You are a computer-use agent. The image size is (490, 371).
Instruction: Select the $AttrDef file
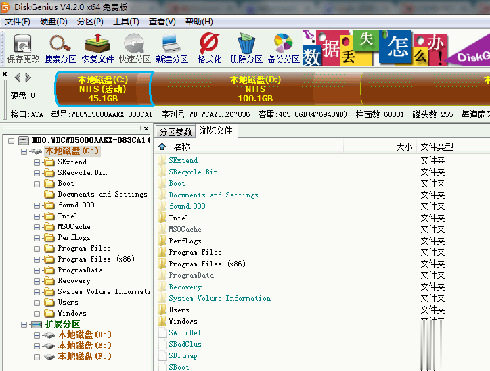point(185,332)
